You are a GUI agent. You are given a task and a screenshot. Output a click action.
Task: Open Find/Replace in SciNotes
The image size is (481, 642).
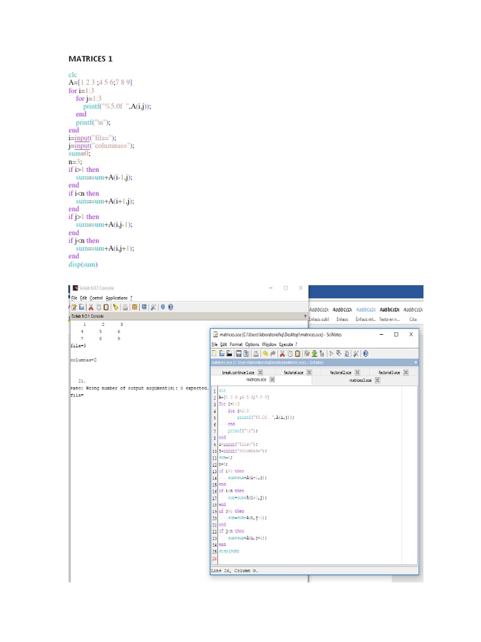(x=307, y=354)
